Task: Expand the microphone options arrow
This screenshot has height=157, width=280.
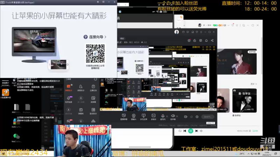Action: (167, 116)
